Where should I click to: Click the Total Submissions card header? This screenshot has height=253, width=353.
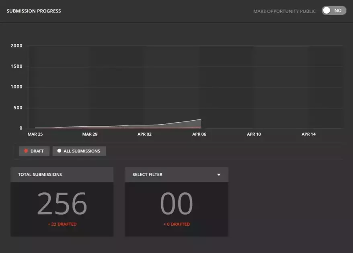[62, 175]
